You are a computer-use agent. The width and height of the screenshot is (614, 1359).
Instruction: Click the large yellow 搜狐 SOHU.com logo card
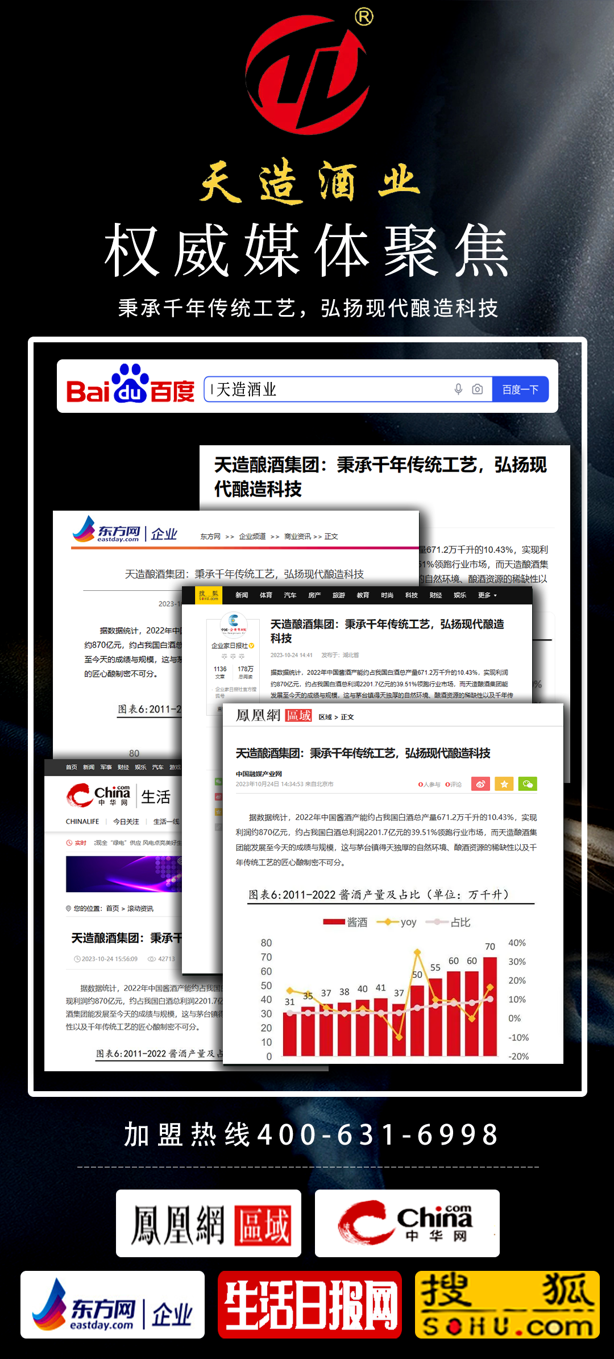click(x=507, y=1304)
